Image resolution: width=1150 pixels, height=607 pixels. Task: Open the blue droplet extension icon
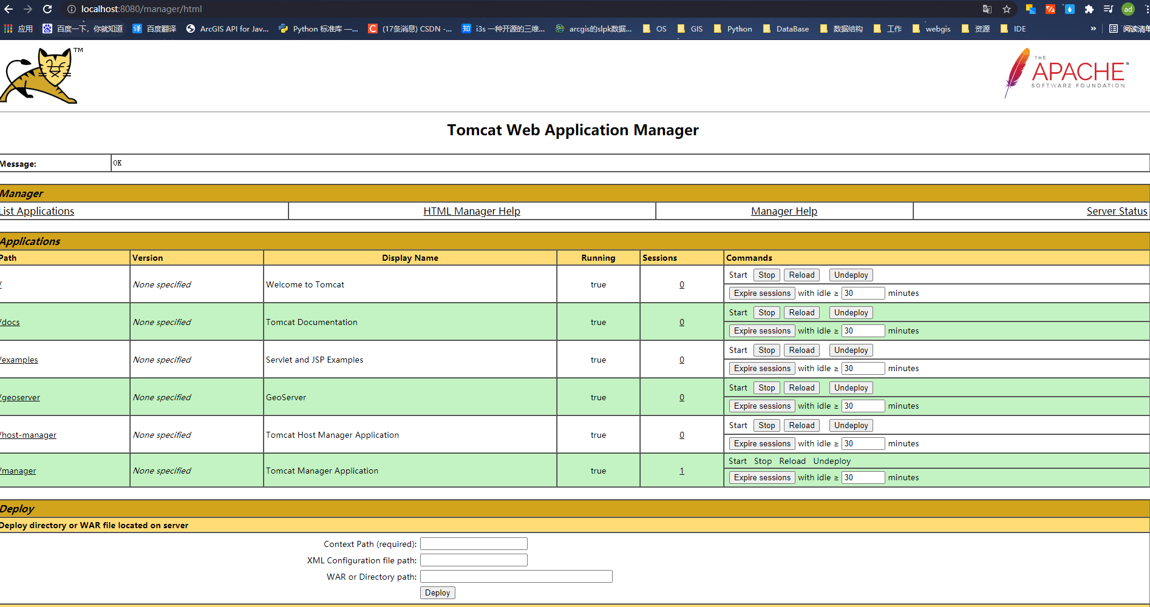click(1070, 9)
